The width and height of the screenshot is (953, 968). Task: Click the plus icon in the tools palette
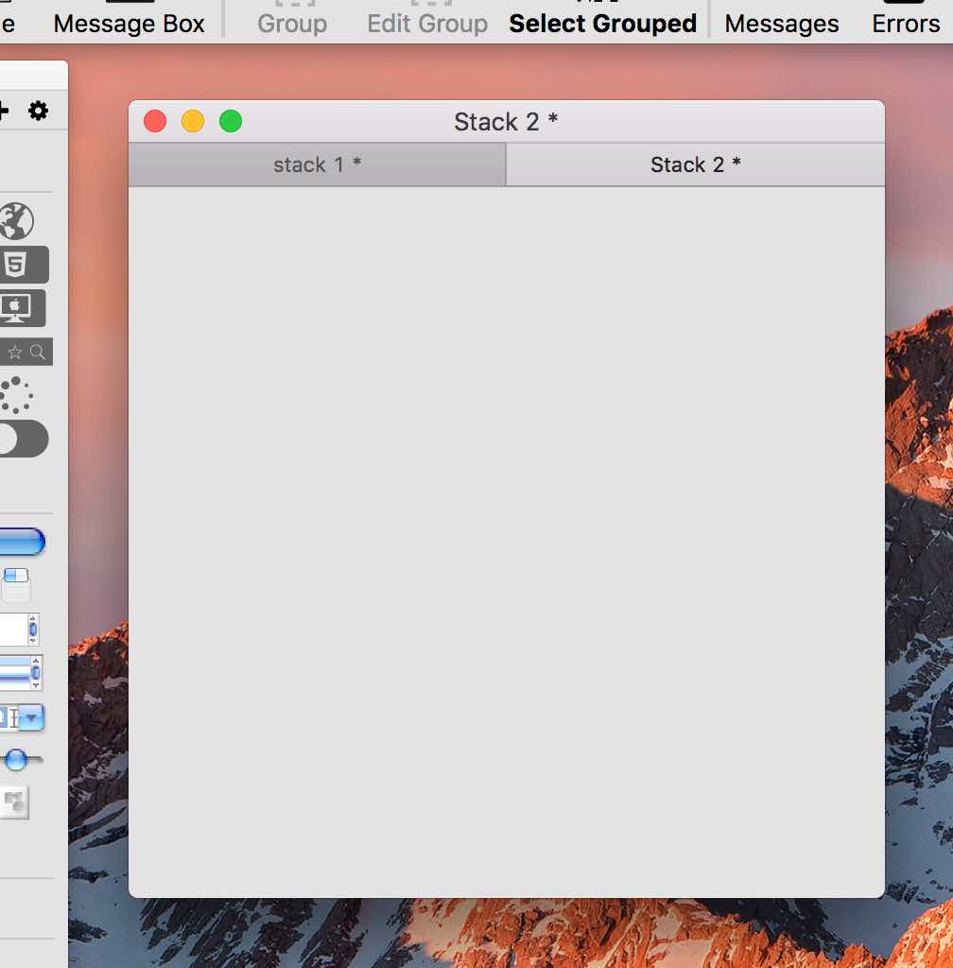coord(4,112)
